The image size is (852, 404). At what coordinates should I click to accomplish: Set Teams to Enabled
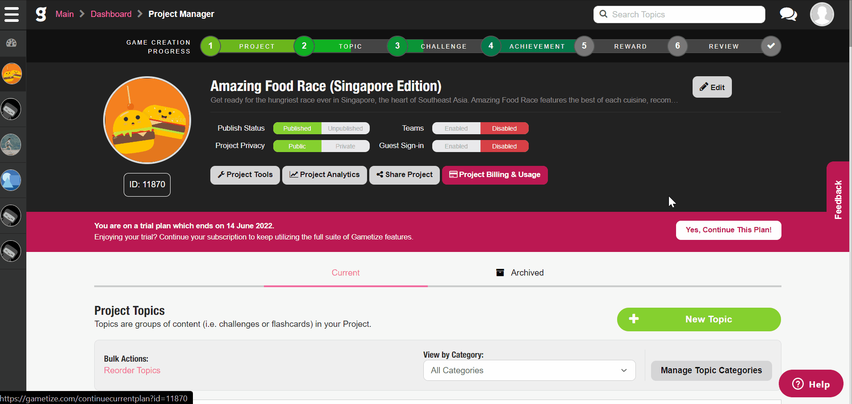point(456,128)
